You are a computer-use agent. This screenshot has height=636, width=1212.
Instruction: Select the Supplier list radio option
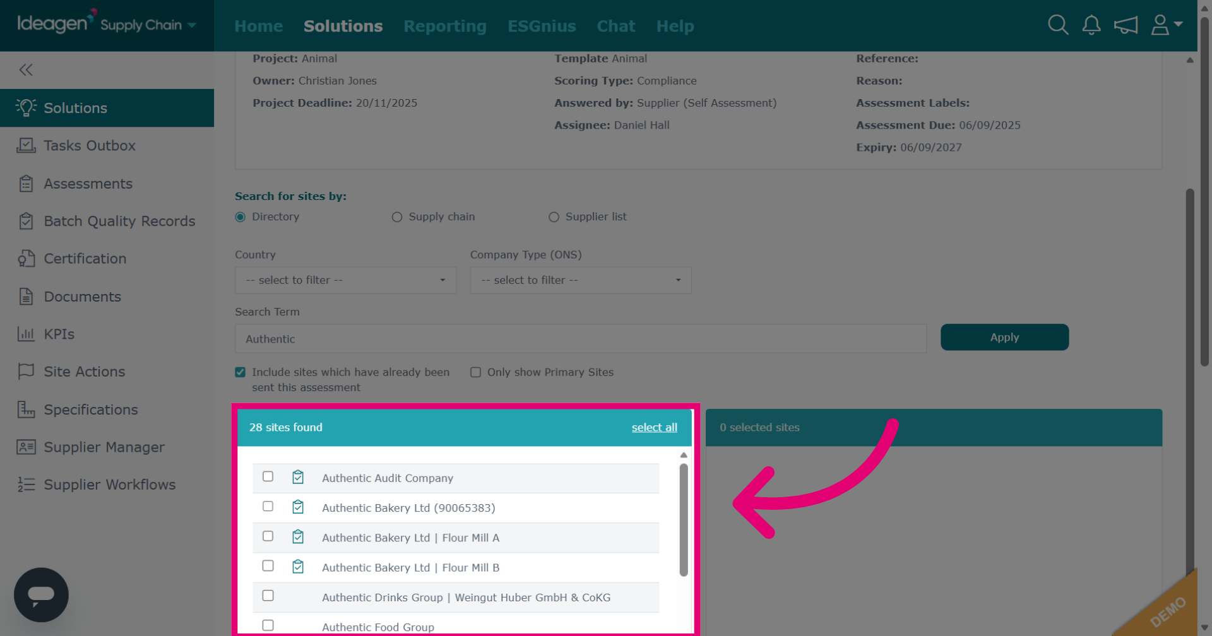tap(554, 217)
